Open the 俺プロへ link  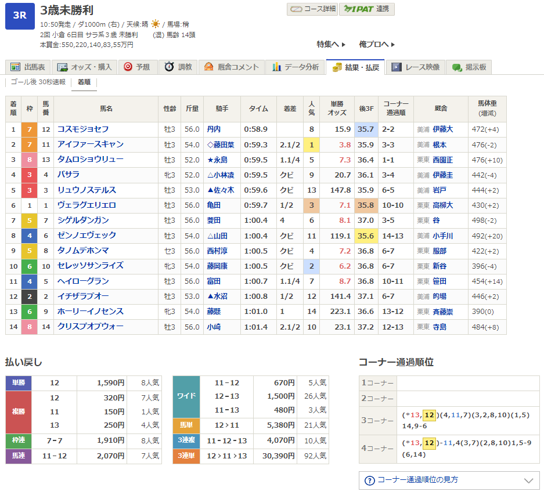pyautogui.click(x=377, y=44)
